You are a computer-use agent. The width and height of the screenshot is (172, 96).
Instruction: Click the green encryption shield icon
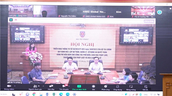click(x=11, y=20)
